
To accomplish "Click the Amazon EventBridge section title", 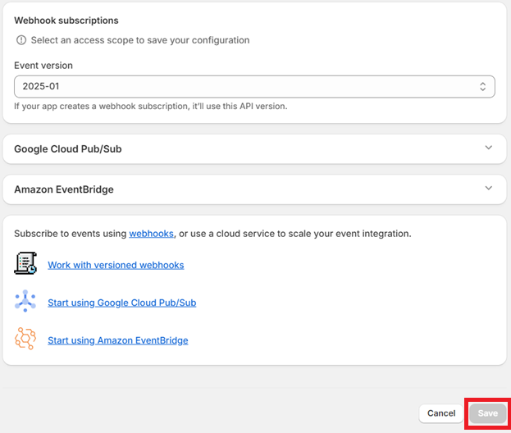I will [x=64, y=189].
